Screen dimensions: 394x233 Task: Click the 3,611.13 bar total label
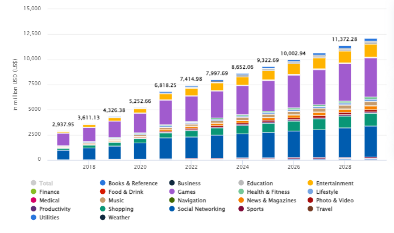click(x=89, y=118)
